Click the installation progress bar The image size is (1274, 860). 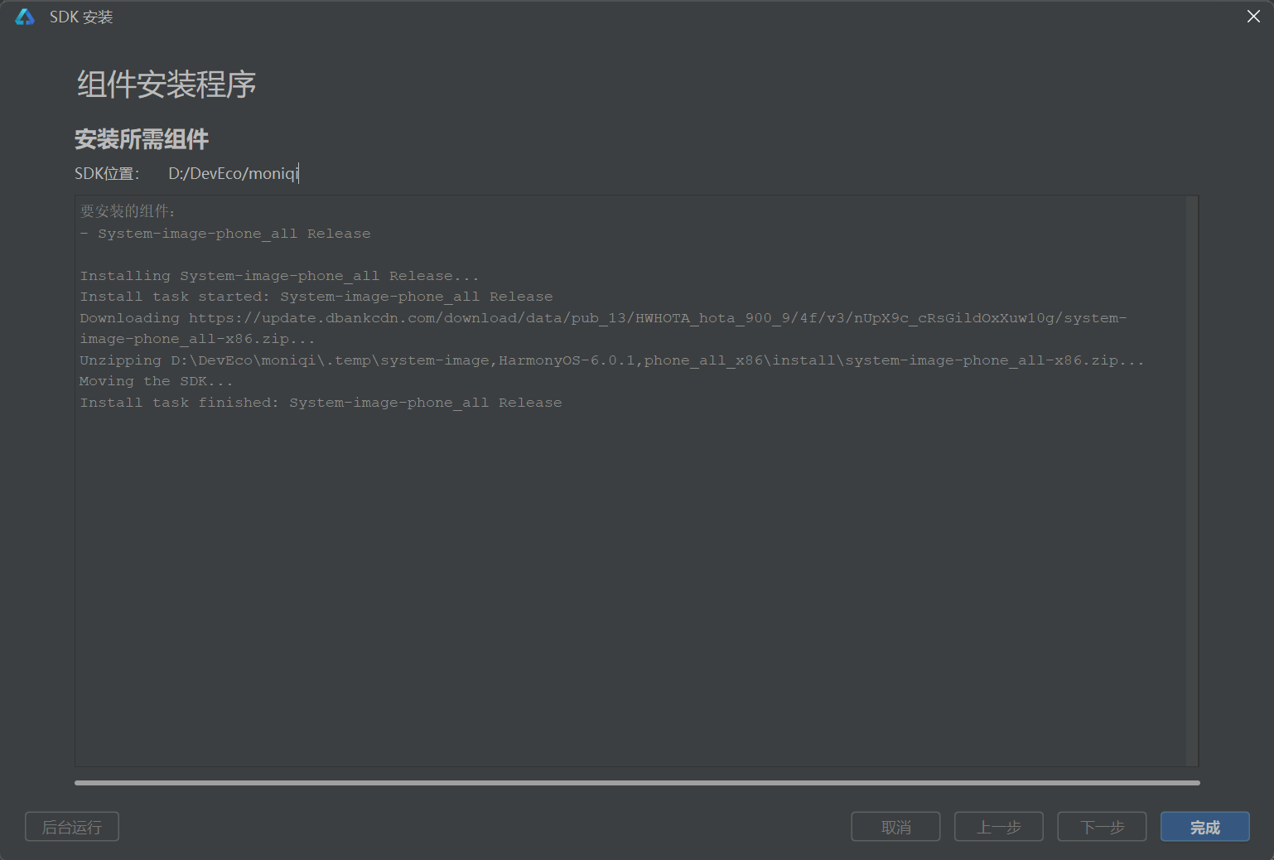point(637,782)
